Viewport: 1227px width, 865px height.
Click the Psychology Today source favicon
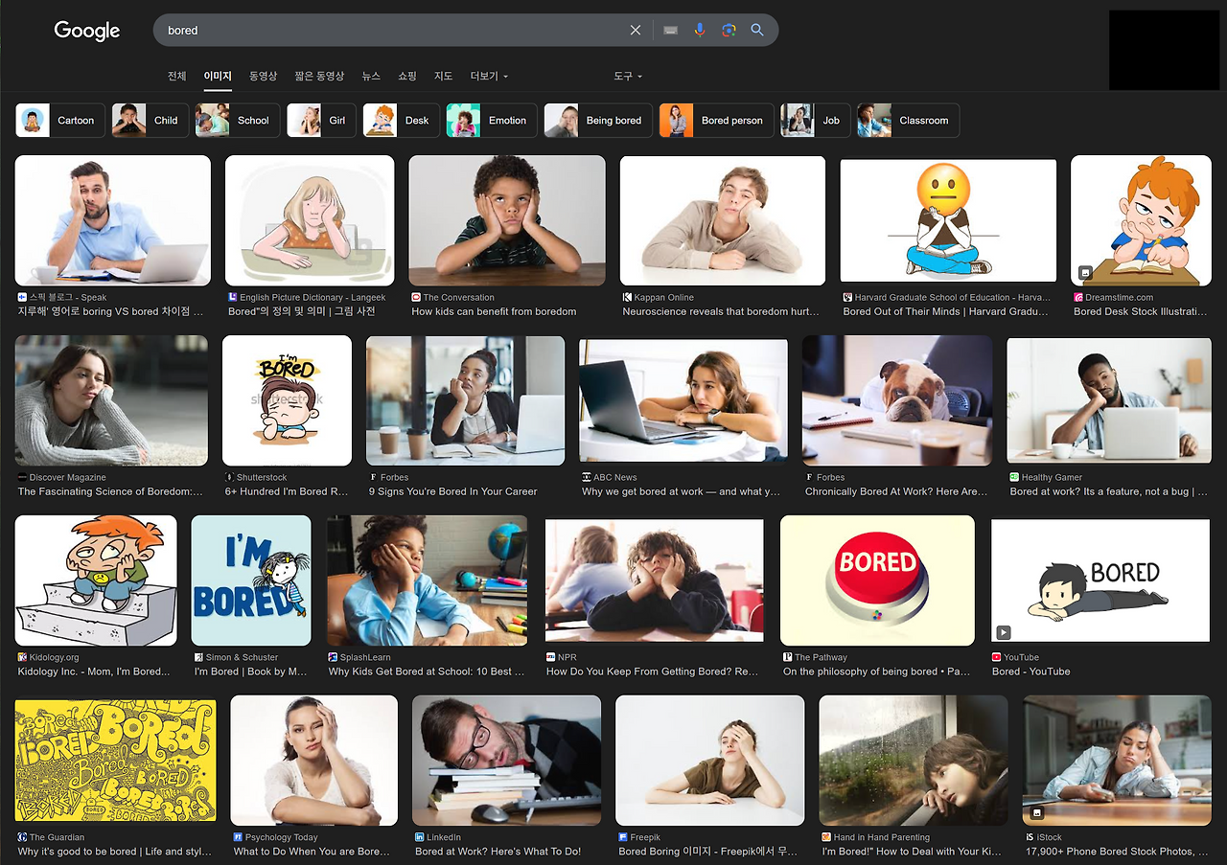click(238, 837)
